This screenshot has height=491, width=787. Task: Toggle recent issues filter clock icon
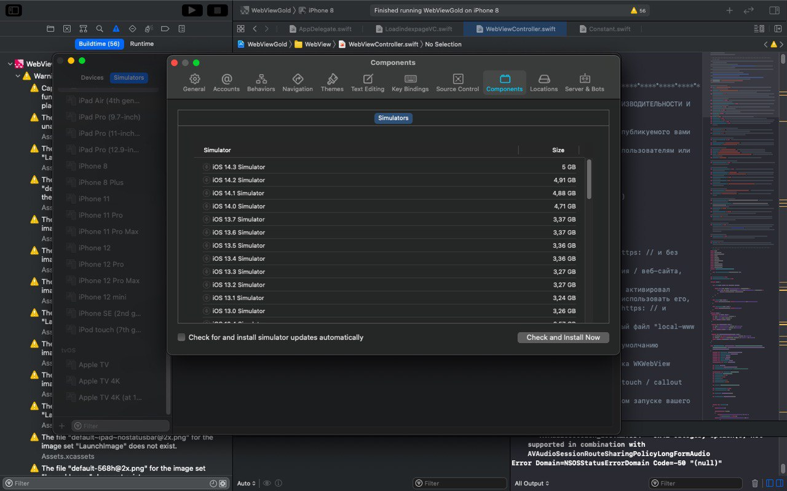pyautogui.click(x=213, y=484)
